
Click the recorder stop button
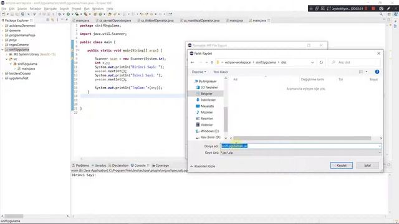[373, 8]
